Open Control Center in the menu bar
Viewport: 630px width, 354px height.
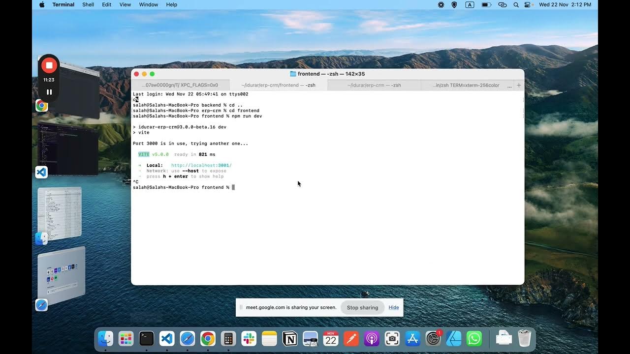[x=528, y=4]
